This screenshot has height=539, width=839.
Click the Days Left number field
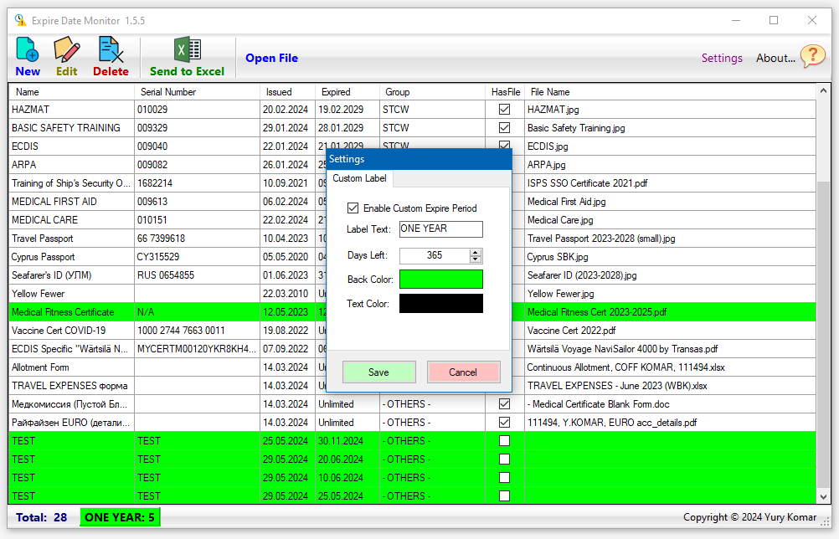coord(435,255)
